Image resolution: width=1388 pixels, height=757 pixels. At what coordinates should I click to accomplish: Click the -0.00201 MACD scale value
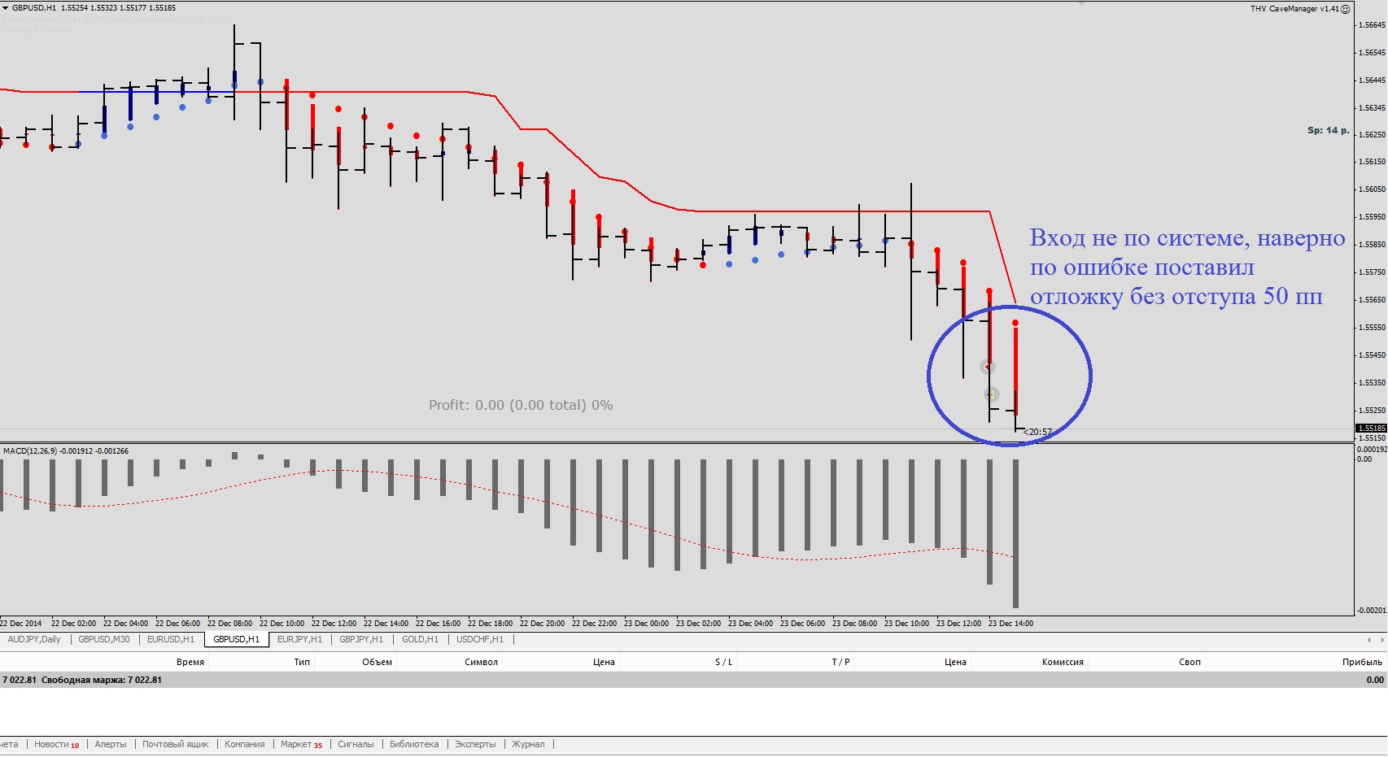click(x=1372, y=610)
